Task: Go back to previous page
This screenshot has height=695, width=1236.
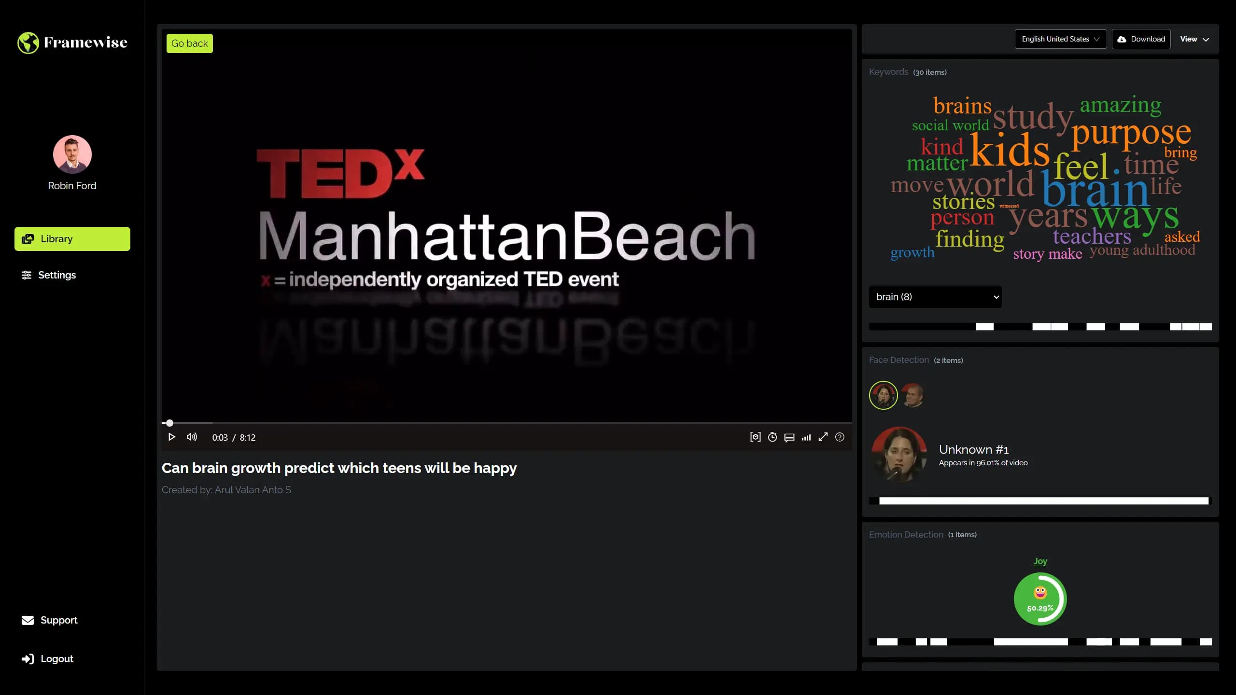Action: [x=190, y=43]
